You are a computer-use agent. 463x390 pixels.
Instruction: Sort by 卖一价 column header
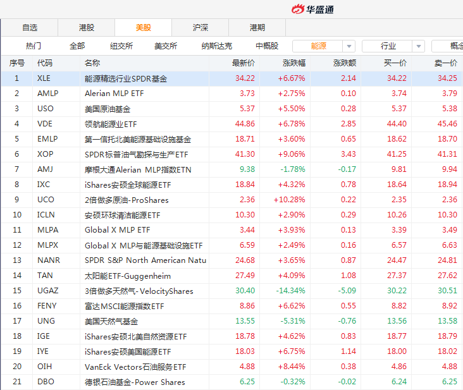(446, 63)
